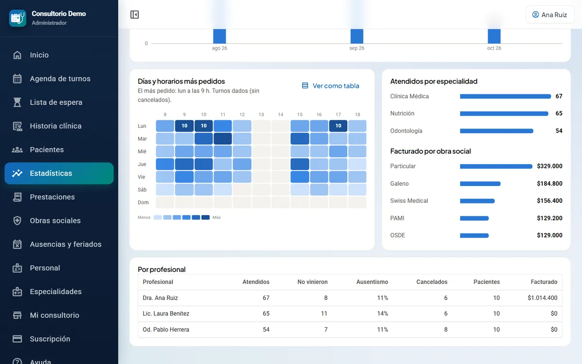Click the home icon beside Inicio
Screen dimensions: 582x364
pos(17,55)
